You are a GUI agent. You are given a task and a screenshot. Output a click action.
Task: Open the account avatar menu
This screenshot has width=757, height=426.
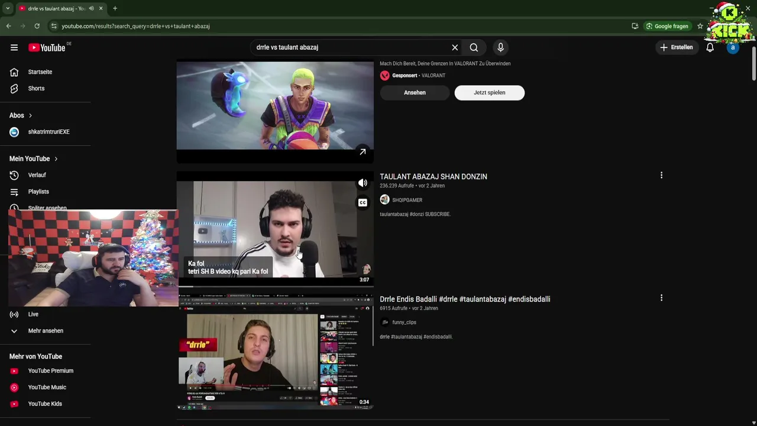click(733, 47)
